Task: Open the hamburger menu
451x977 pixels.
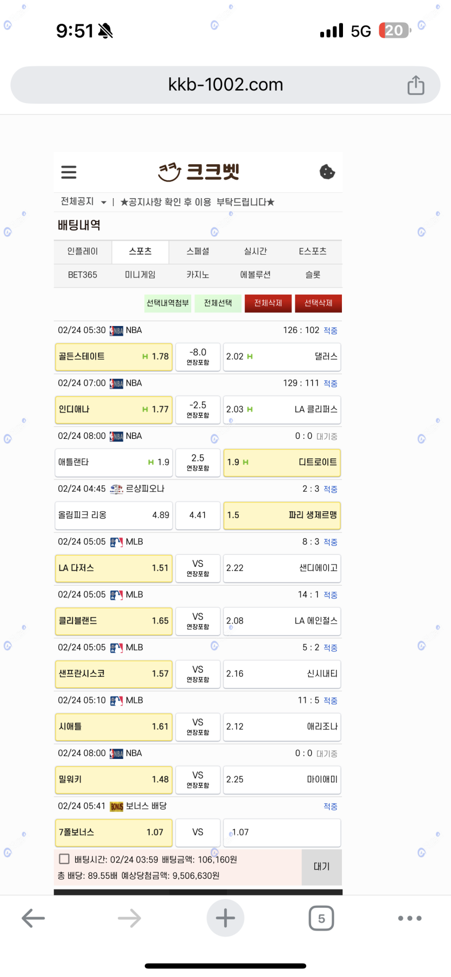Action: pos(69,172)
